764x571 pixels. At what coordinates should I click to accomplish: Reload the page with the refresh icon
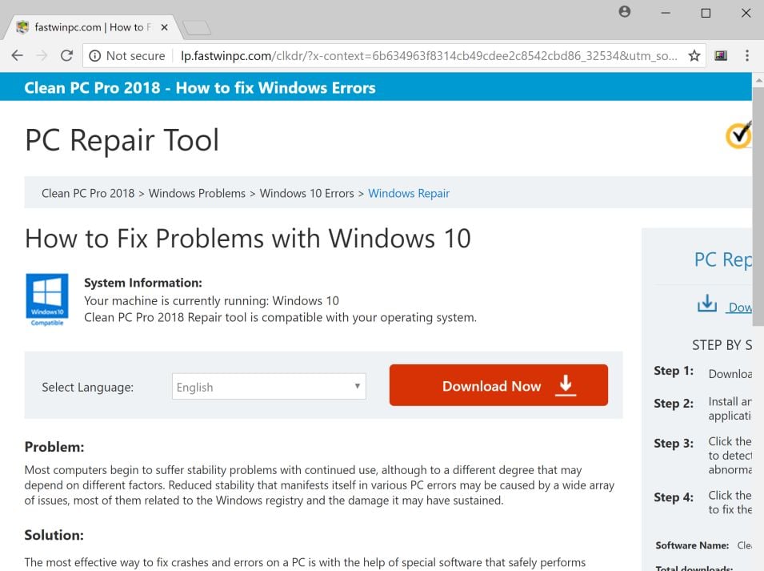point(66,55)
